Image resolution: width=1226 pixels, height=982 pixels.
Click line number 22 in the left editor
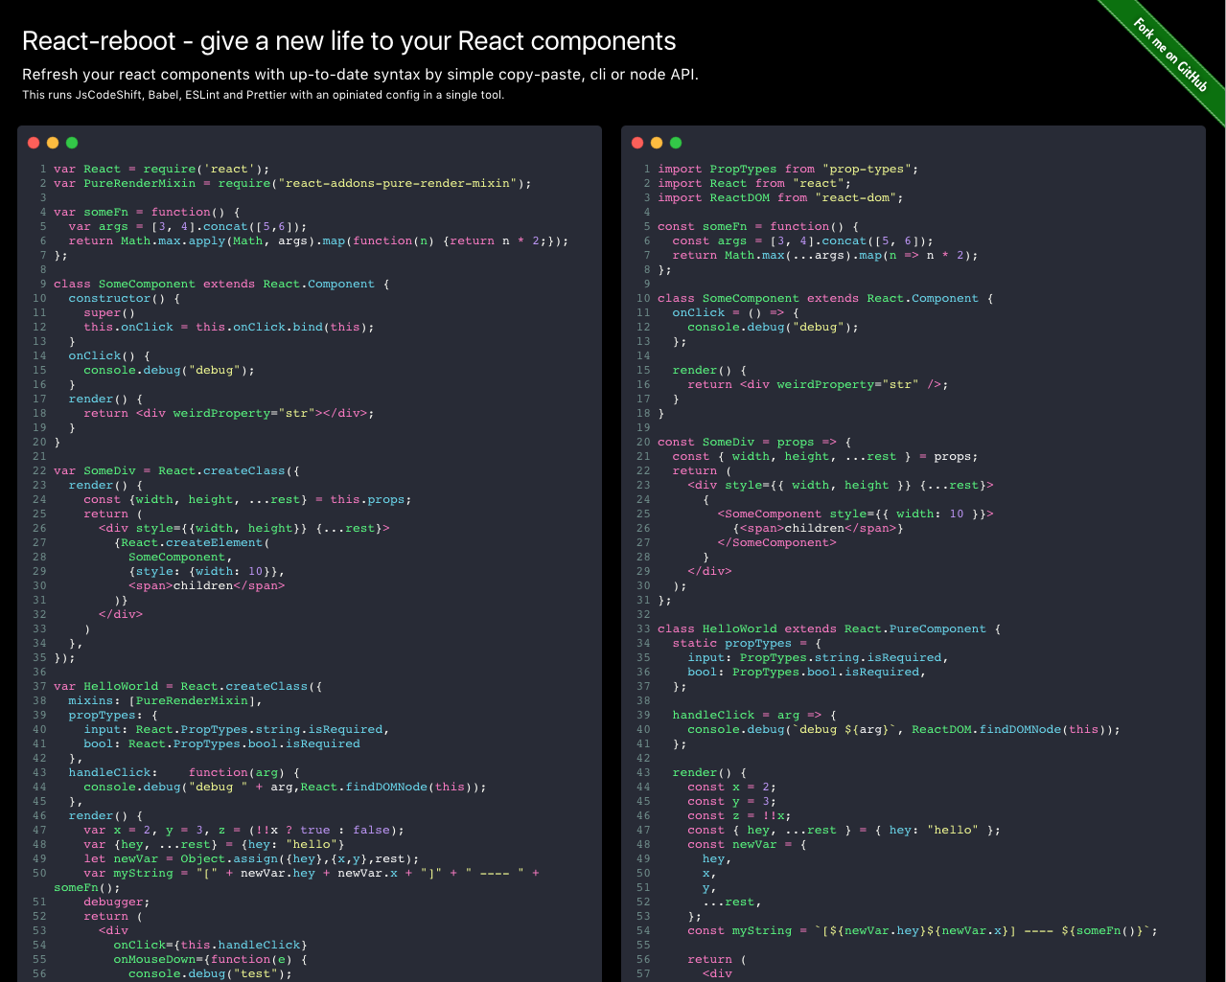[39, 470]
